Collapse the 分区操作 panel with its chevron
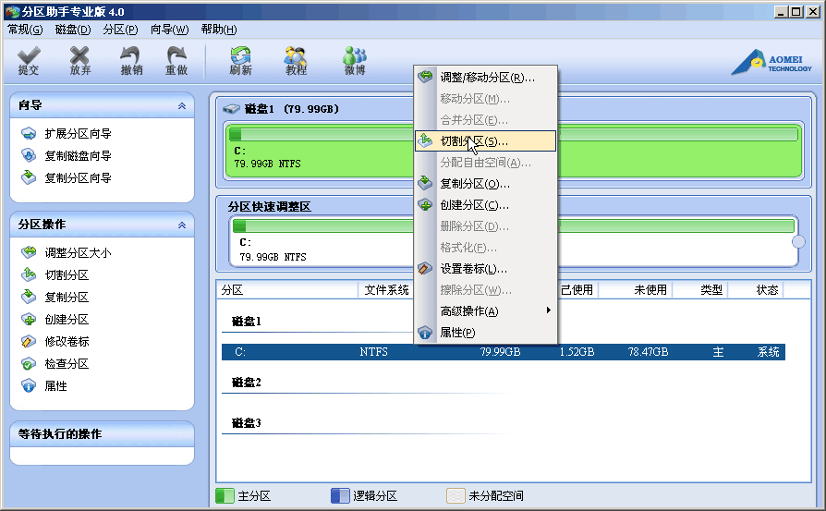826x511 pixels. click(x=182, y=225)
